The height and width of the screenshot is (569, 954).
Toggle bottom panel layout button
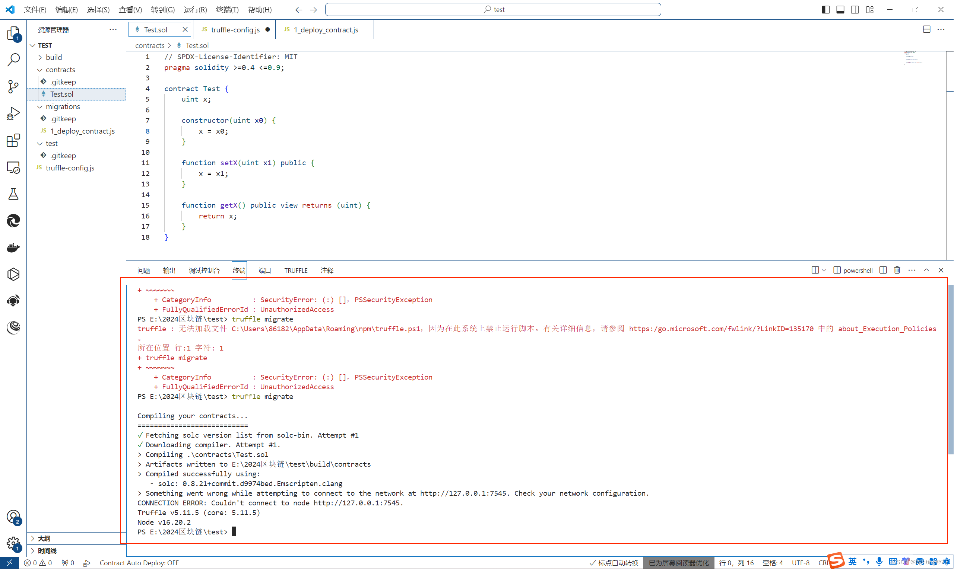840,10
